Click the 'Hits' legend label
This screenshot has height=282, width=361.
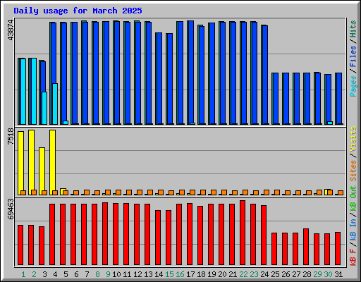click(353, 29)
